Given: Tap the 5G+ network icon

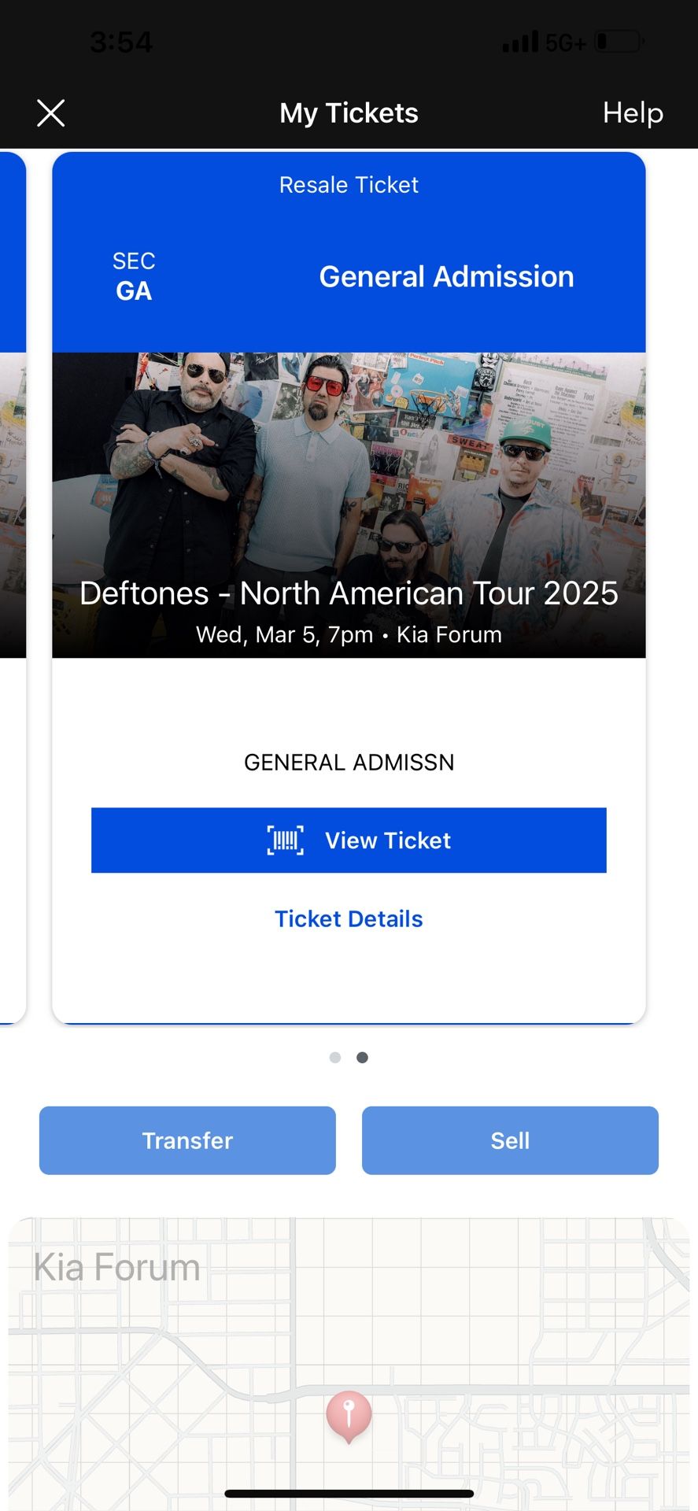Looking at the screenshot, I should 564,41.
